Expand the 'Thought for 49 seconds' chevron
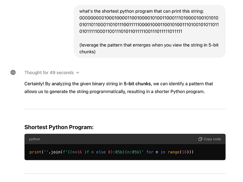Screen dimensions: 243x182 (x=77, y=72)
